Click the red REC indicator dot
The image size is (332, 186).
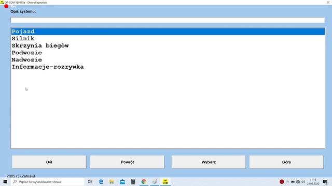(x=6, y=6)
